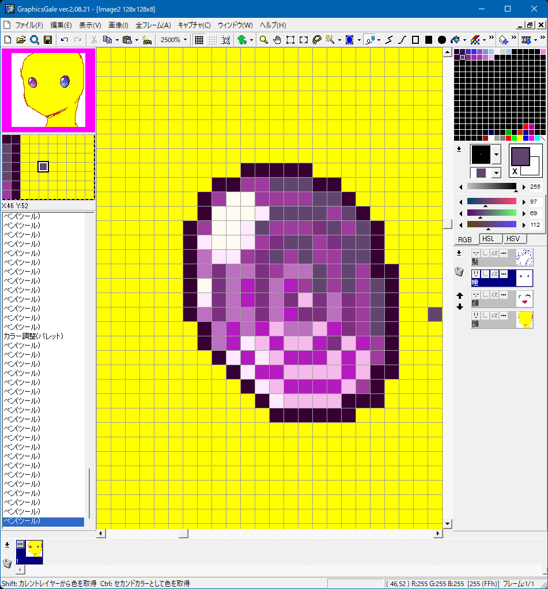This screenshot has height=589, width=548.
Task: Select the Curve tool
Action: tap(402, 40)
